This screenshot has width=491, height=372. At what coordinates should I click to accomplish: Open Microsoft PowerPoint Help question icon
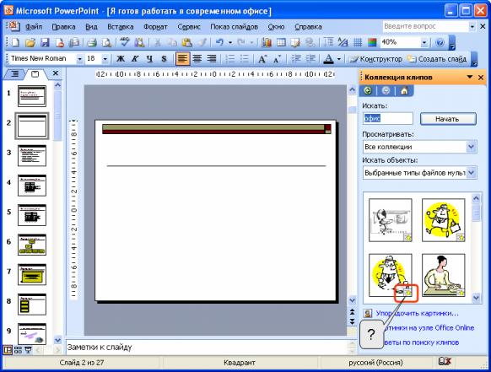[x=440, y=42]
